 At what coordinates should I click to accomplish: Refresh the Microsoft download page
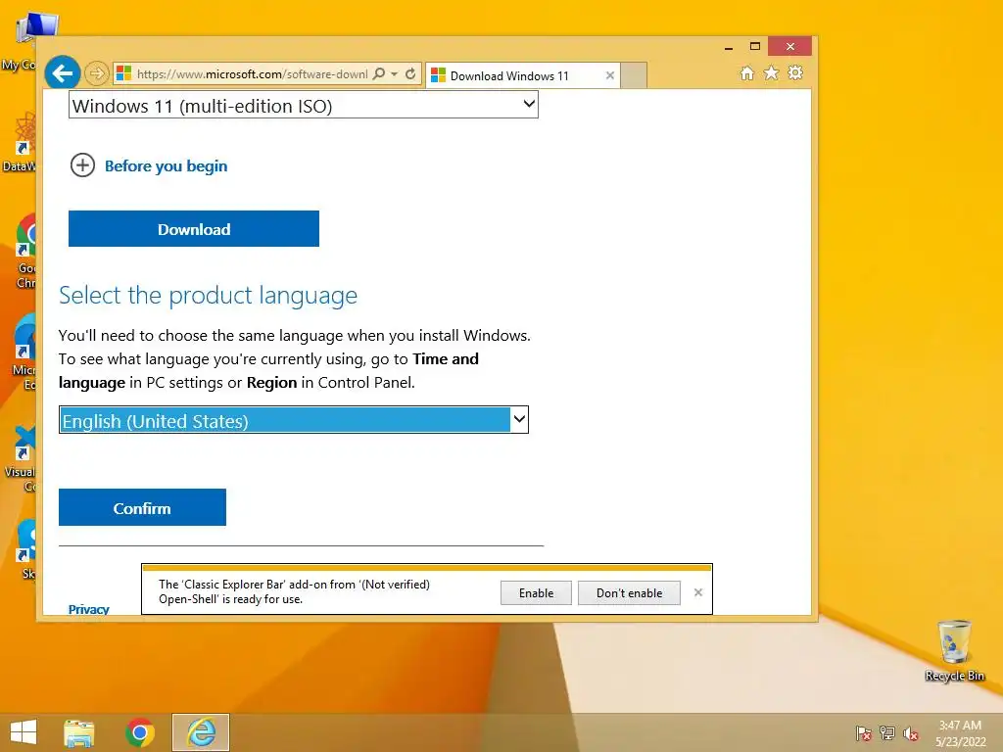point(410,73)
